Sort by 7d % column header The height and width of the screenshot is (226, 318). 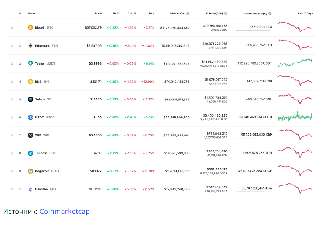click(151, 14)
